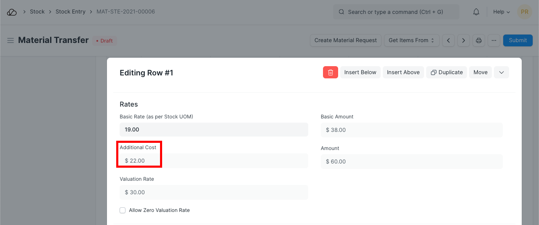
Task: Go to previous document arrow
Action: click(448, 40)
